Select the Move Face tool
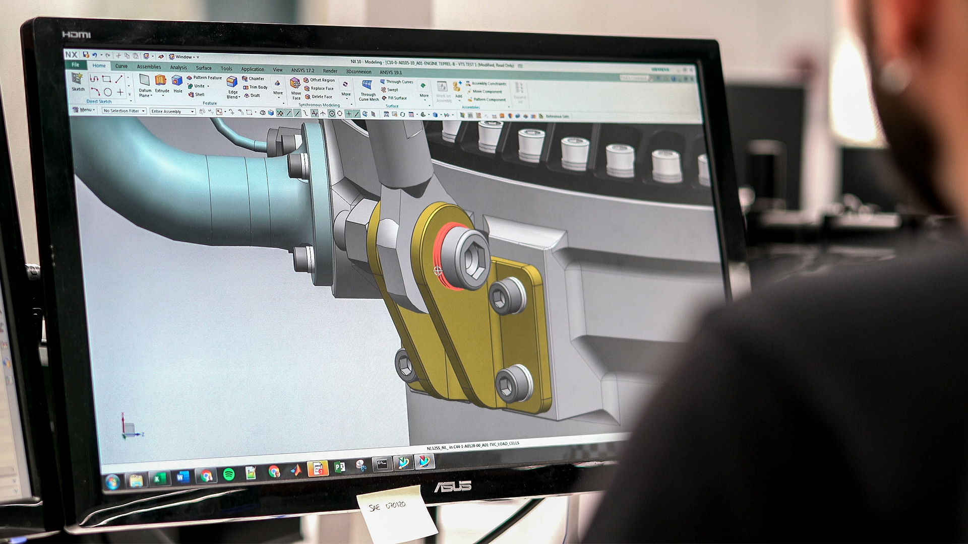Image resolution: width=968 pixels, height=544 pixels. point(296,89)
